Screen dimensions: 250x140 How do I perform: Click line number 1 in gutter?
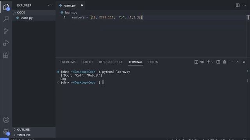(64, 17)
